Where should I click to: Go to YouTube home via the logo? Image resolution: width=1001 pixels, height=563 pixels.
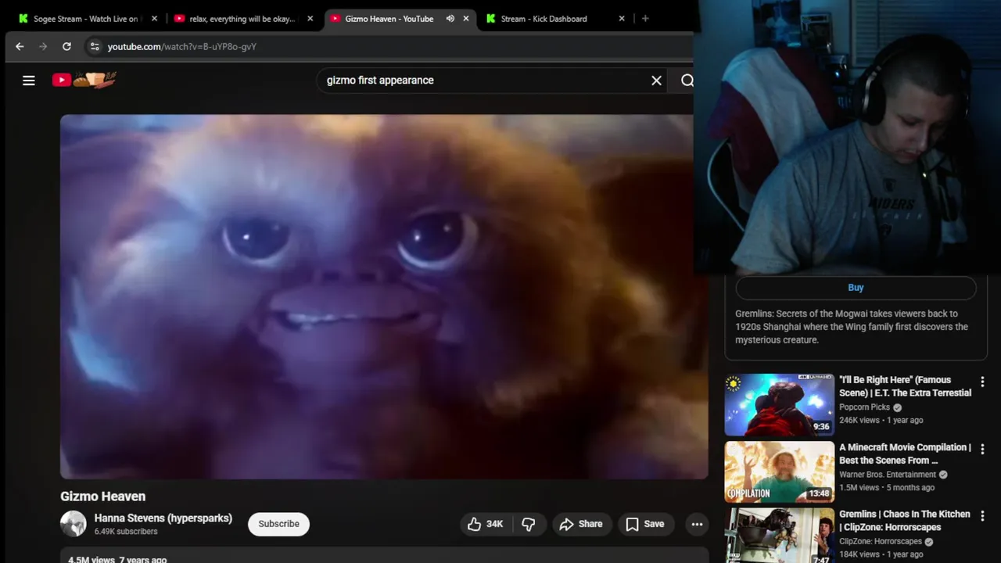(x=84, y=80)
